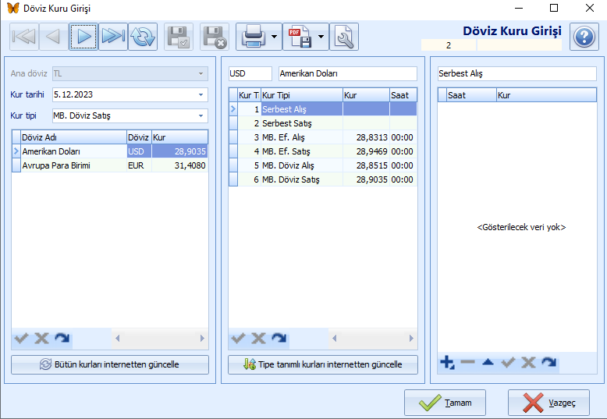Image resolution: width=607 pixels, height=419 pixels.
Task: Add a row with the plus icon
Action: 447,363
